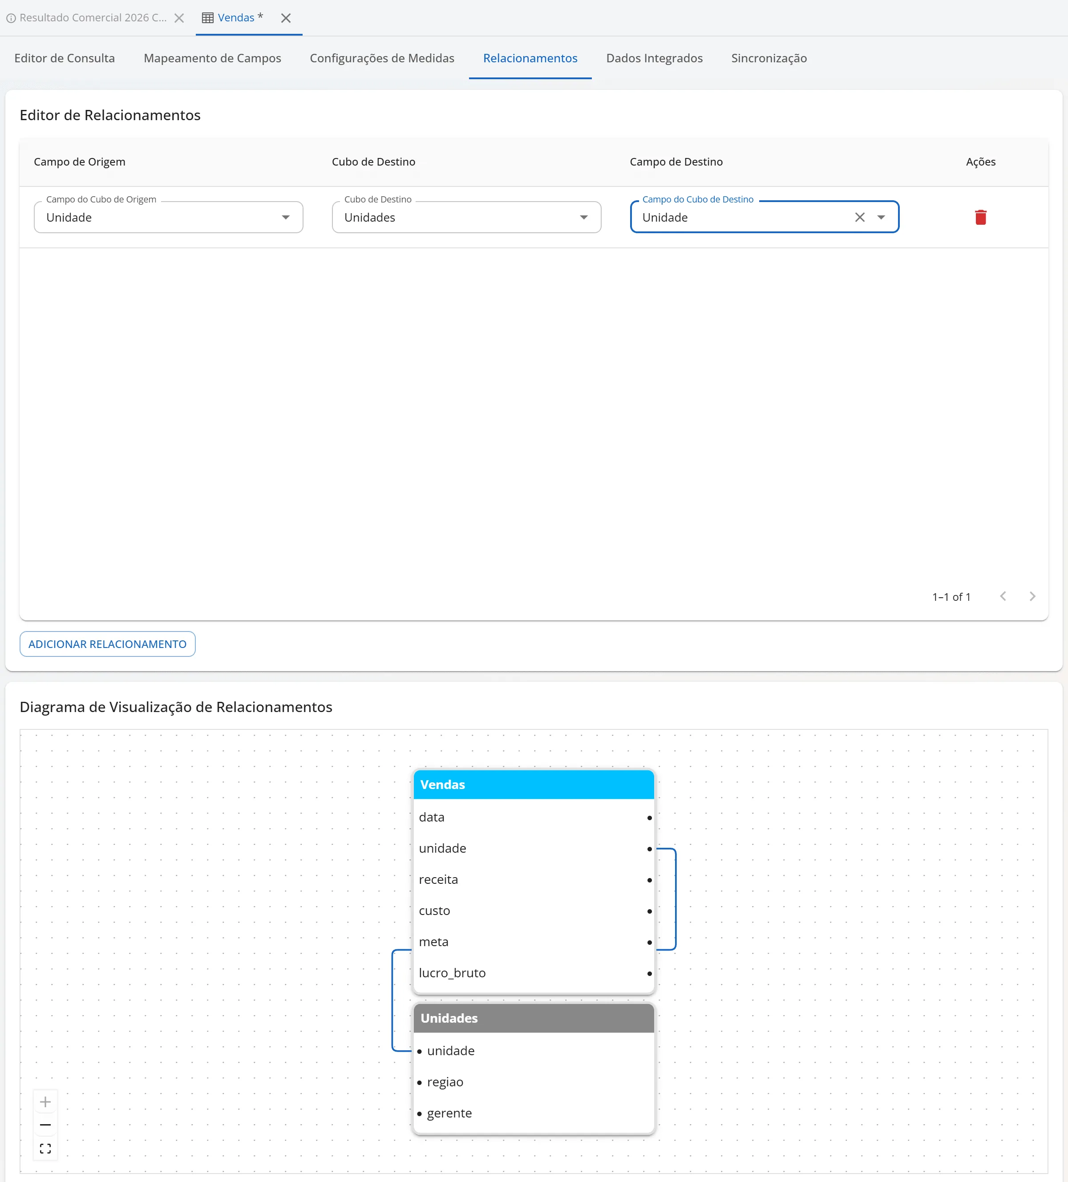Zoom out of the relationship diagram
The height and width of the screenshot is (1182, 1068).
pyautogui.click(x=45, y=1125)
